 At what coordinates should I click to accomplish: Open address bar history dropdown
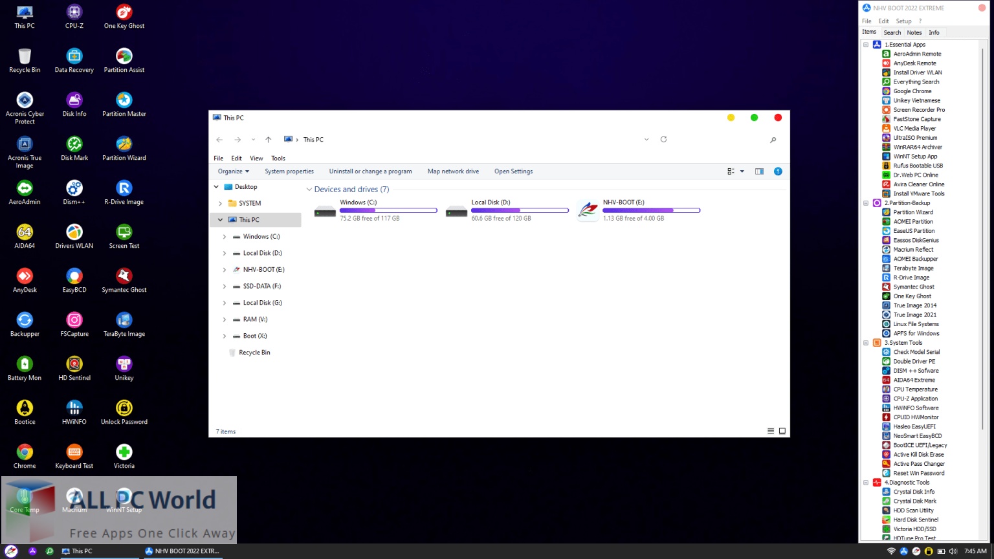coord(646,140)
